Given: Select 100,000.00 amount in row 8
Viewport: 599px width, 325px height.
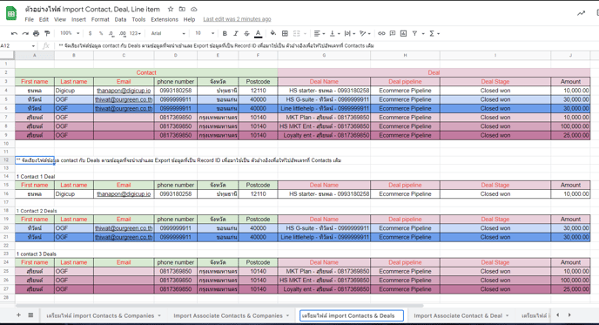Looking at the screenshot, I should [x=571, y=126].
